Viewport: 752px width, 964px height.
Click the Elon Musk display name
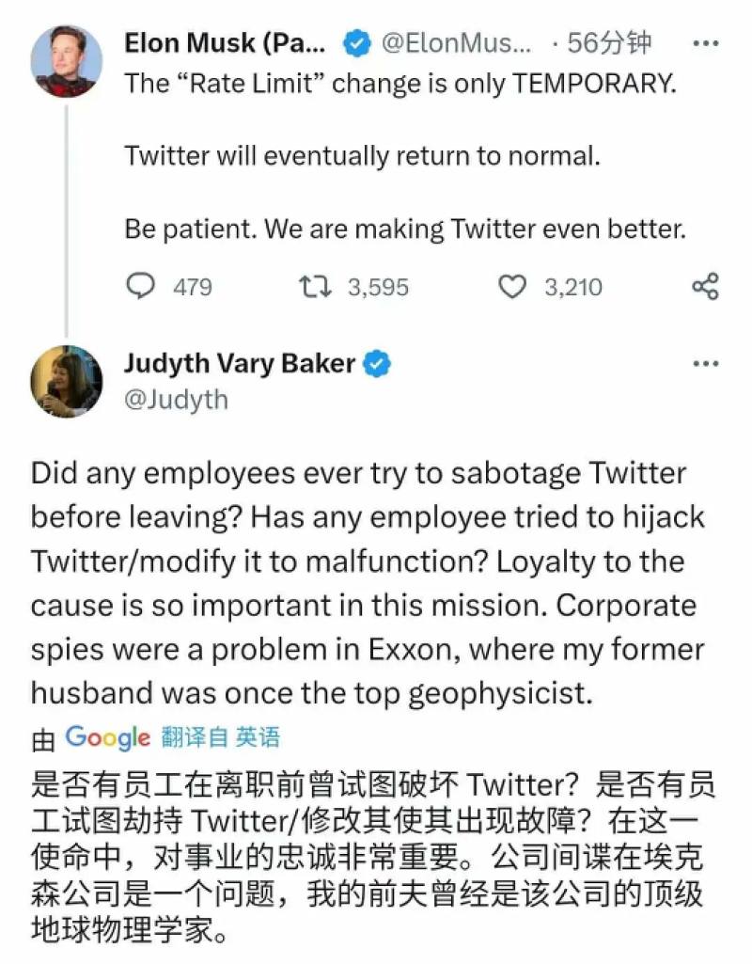pyautogui.click(x=225, y=43)
